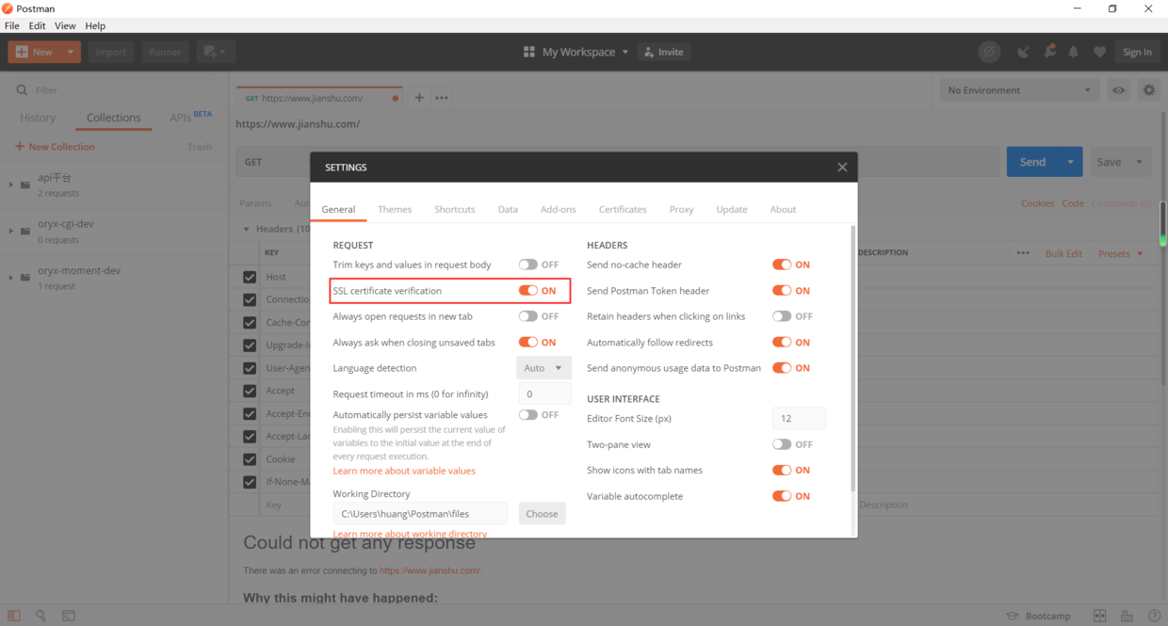1168x626 pixels.
Task: Toggle Two-pane view switch
Action: click(782, 444)
